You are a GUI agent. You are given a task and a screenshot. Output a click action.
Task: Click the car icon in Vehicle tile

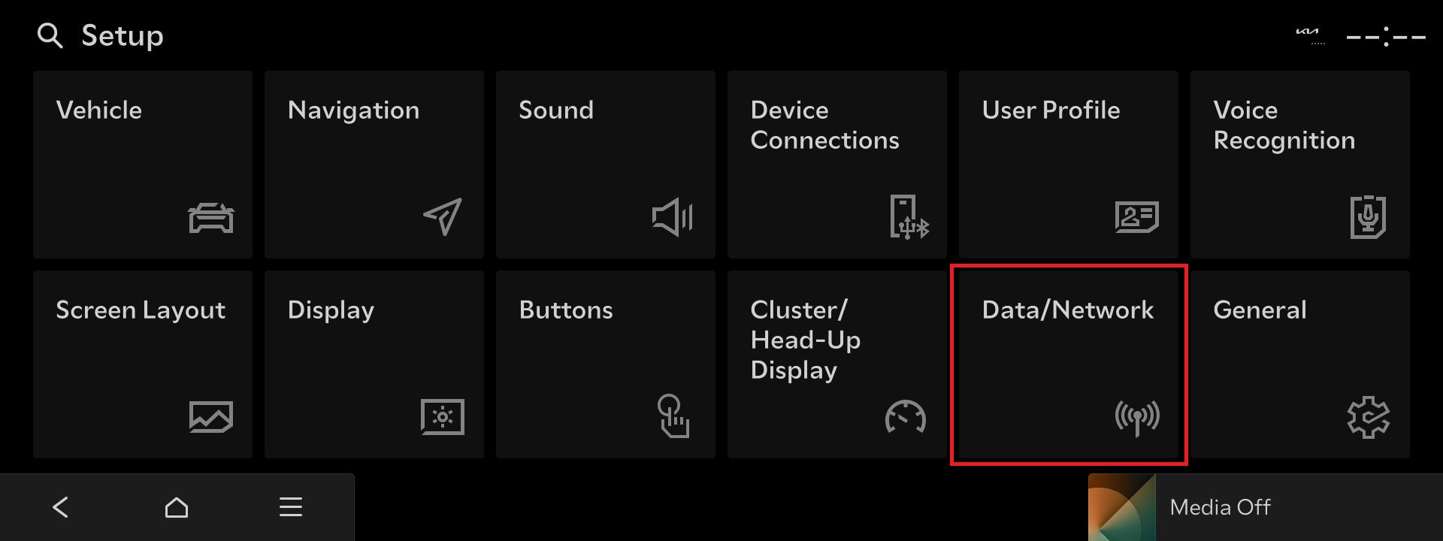click(x=210, y=218)
